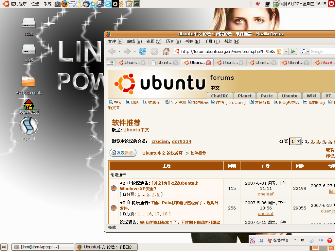Switch to the jhm@jhm-laptop terminal taskbar item
This screenshot has height=251, width=335.
pyautogui.click(x=43, y=247)
